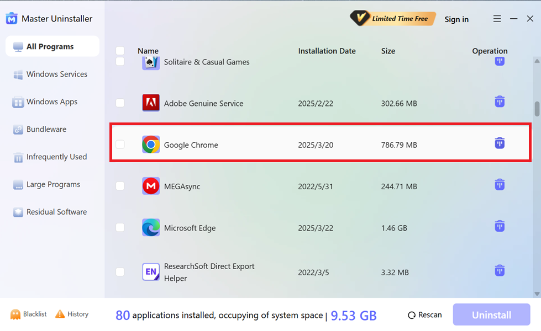
Task: Sort by Installation Date column header
Action: click(327, 51)
